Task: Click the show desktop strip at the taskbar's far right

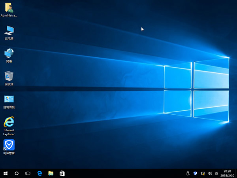Action: [x=236, y=173]
